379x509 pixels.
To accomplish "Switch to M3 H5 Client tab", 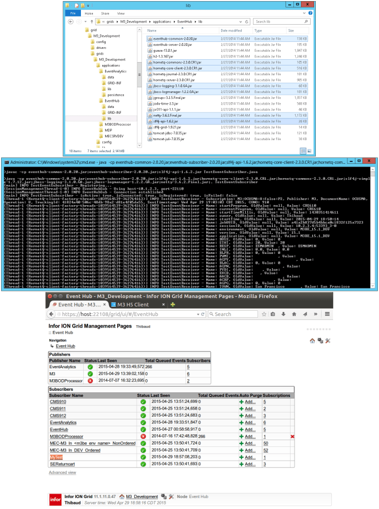I will [133, 304].
